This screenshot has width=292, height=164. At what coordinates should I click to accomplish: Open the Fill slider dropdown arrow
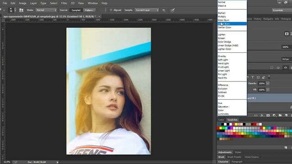pos(268,90)
